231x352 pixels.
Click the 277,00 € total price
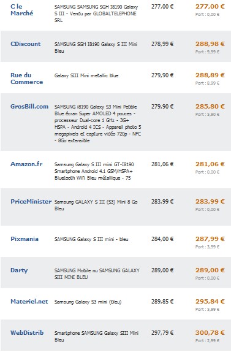point(210,7)
